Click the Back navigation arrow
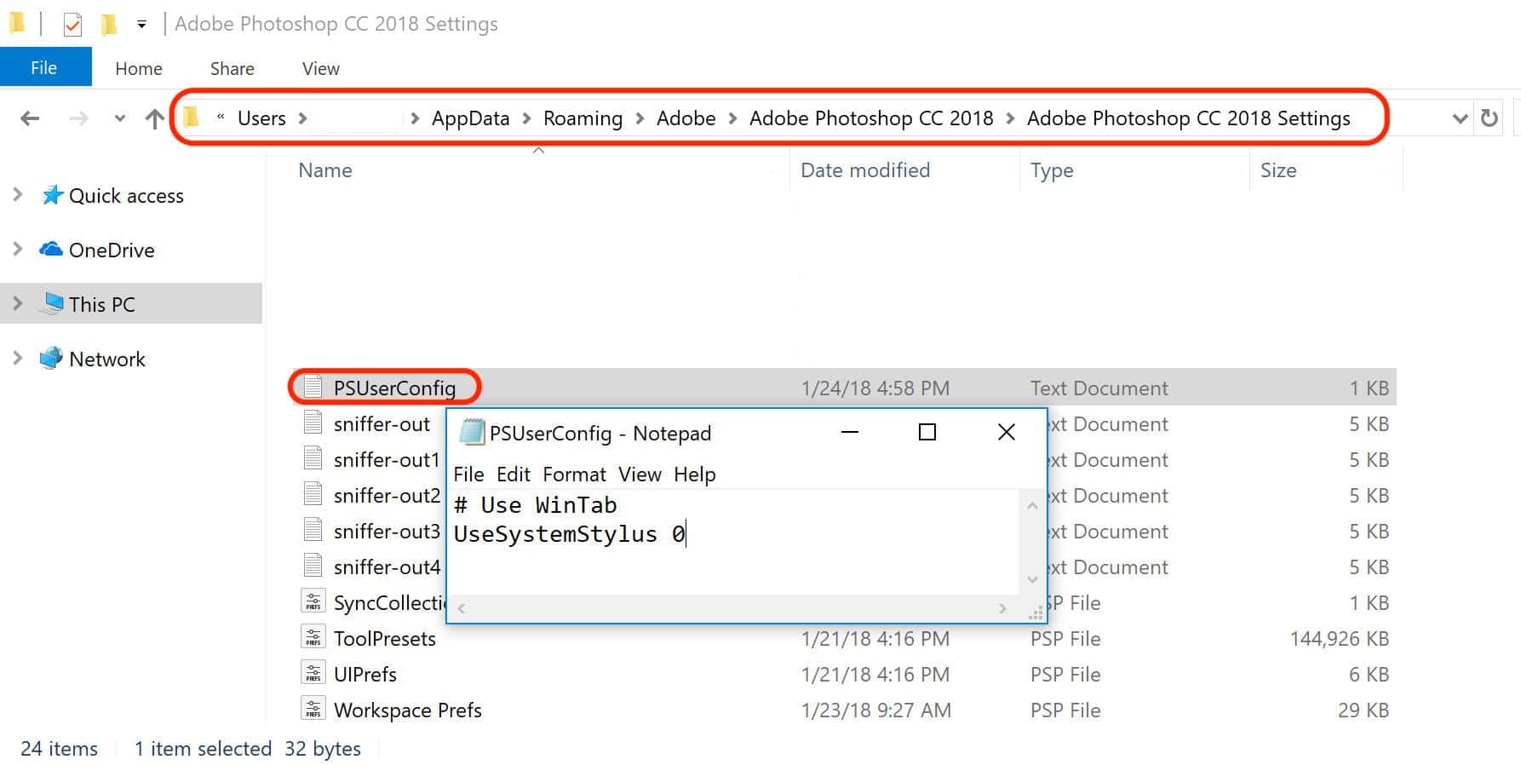 coord(30,118)
